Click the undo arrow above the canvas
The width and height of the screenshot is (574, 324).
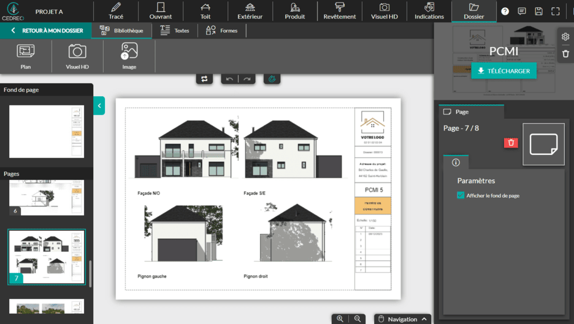pyautogui.click(x=229, y=79)
